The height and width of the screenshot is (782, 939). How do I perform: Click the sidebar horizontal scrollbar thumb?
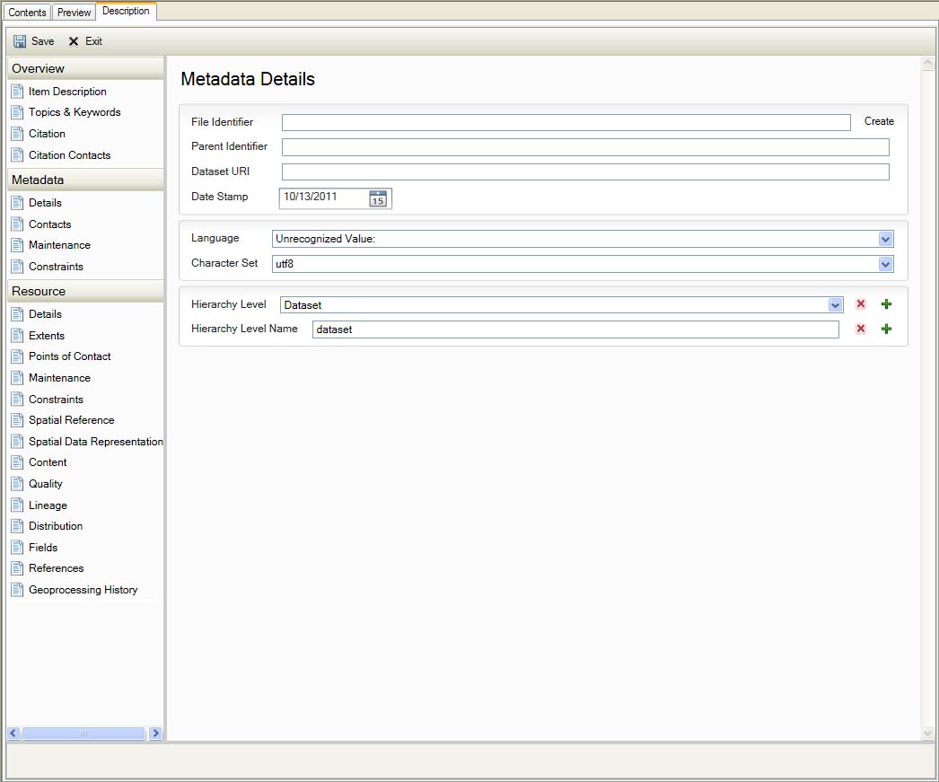pyautogui.click(x=83, y=734)
